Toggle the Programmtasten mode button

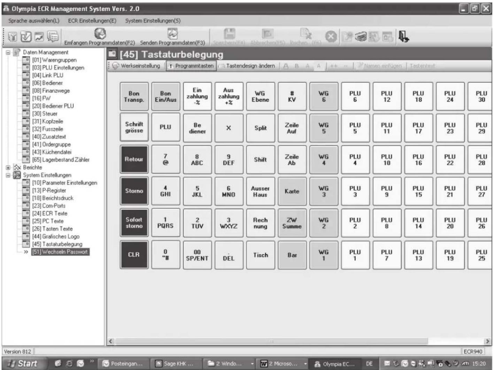[191, 66]
